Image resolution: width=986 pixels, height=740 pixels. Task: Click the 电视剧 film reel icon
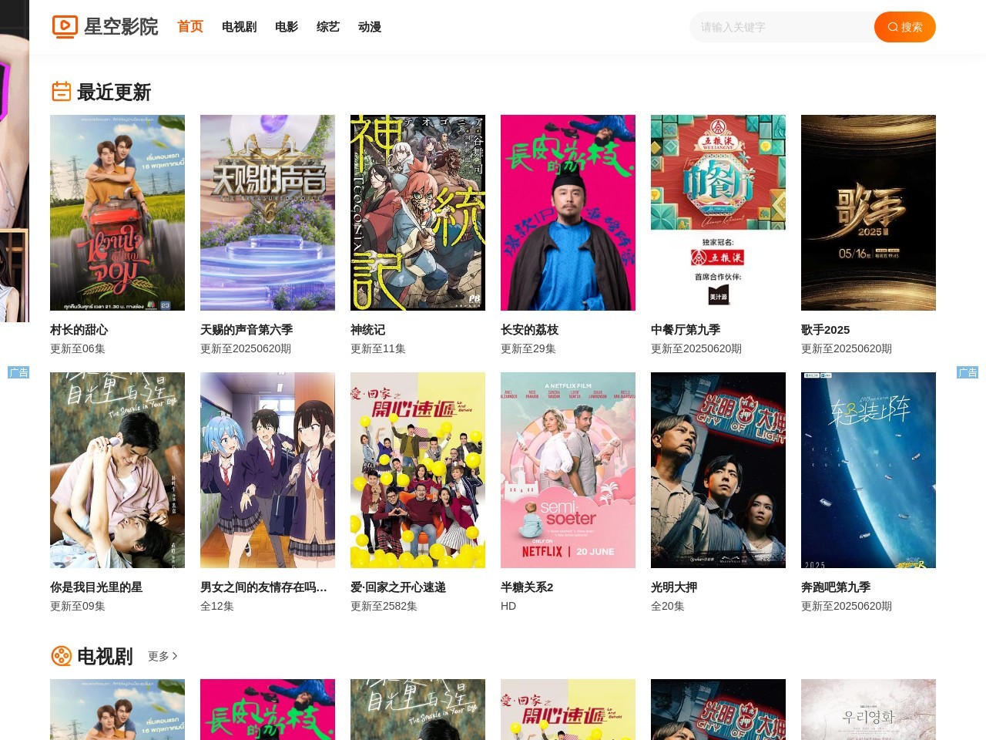tap(62, 656)
